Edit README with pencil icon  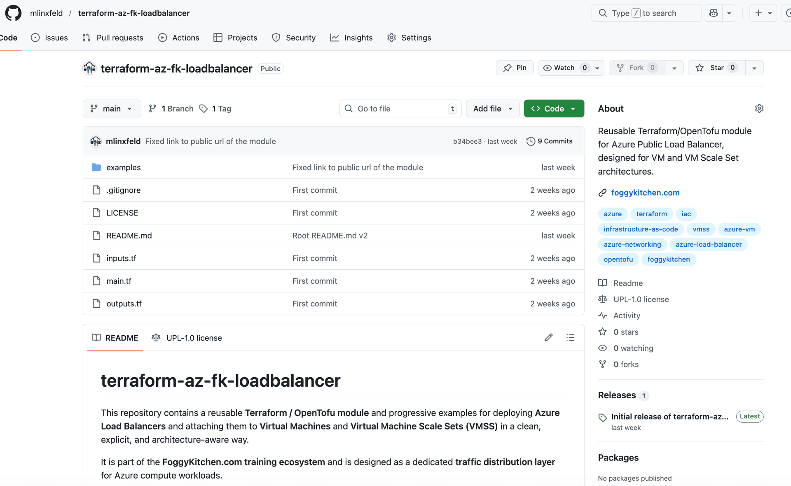[x=548, y=338]
